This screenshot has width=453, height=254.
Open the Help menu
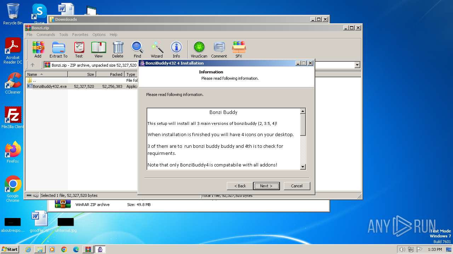113,35
